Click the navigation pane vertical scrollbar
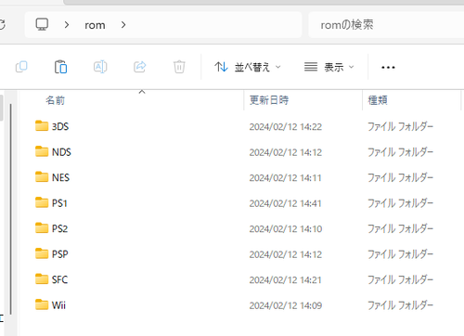Viewport: 464px width, 336px height. [x=11, y=209]
